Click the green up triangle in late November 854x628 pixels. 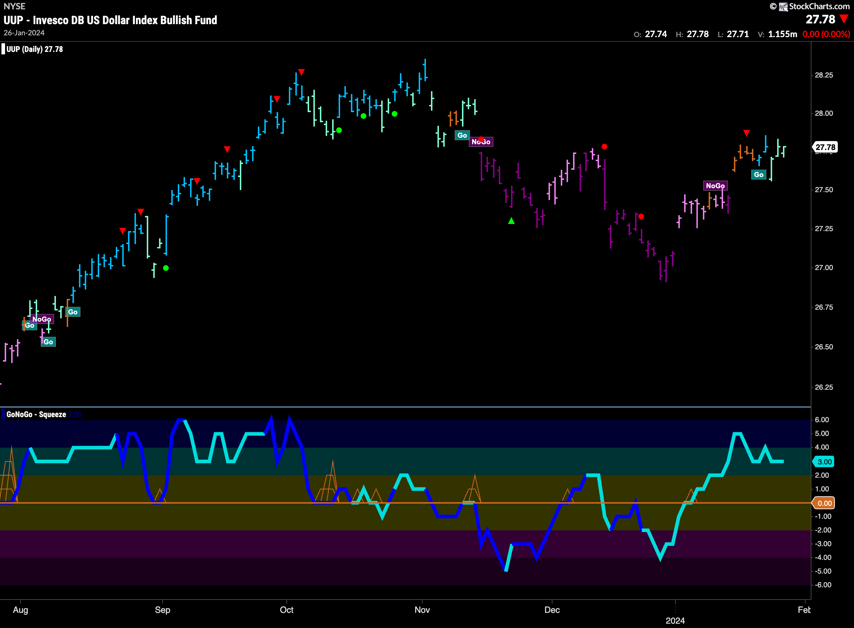(511, 221)
